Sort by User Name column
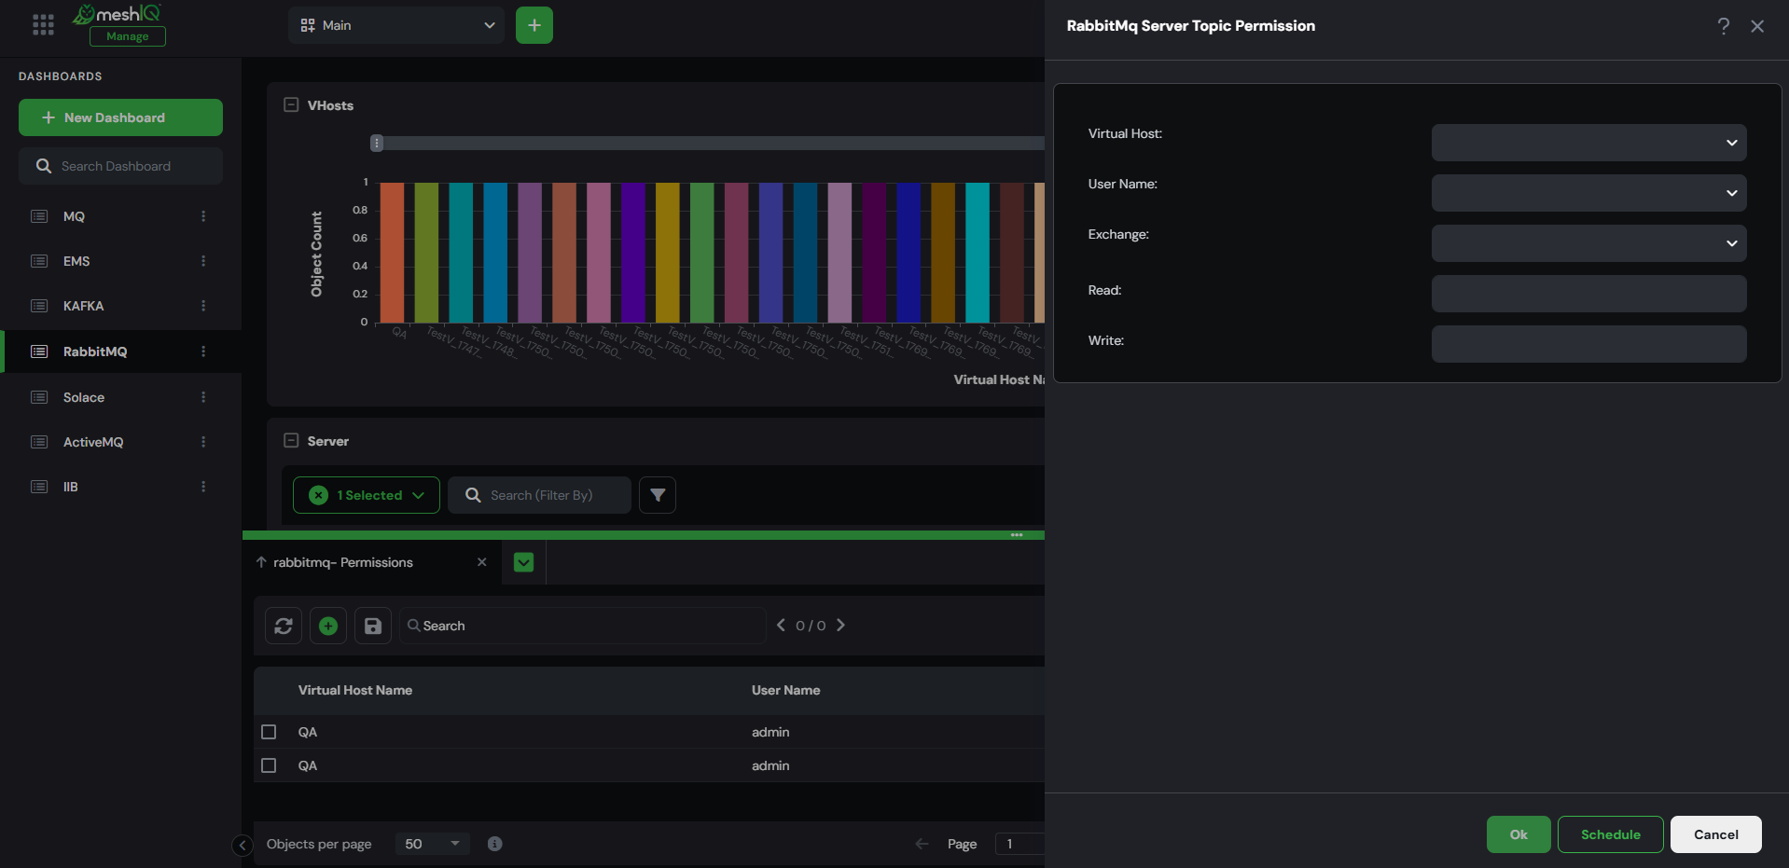 pyautogui.click(x=786, y=690)
